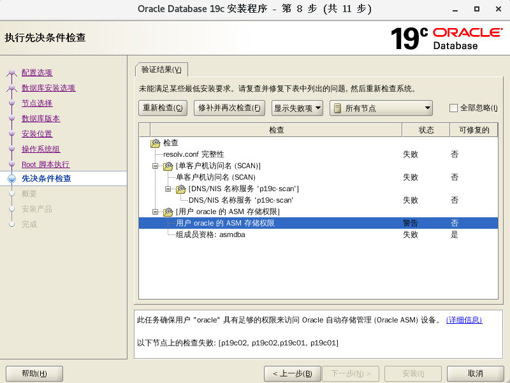Collapse the [DNS/NIS 名称服务 'p19c-scan'] node

point(168,189)
